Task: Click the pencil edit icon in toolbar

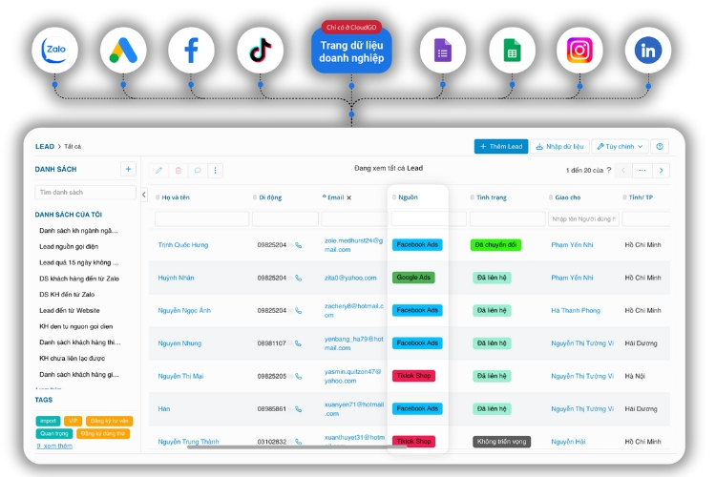Action: pos(158,170)
